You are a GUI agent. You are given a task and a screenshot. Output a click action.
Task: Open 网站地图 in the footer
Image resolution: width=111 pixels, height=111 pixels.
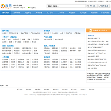(92, 89)
